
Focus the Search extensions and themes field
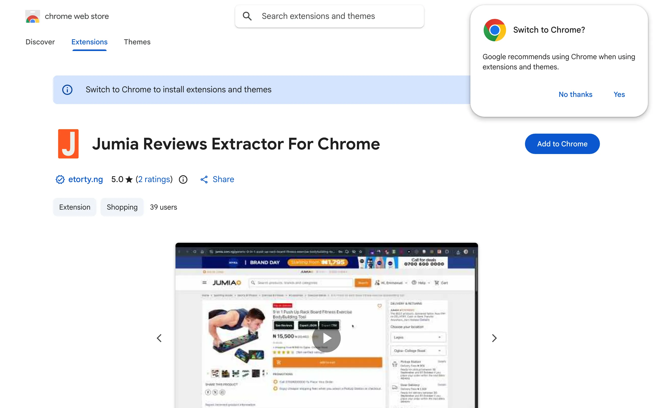(x=329, y=16)
